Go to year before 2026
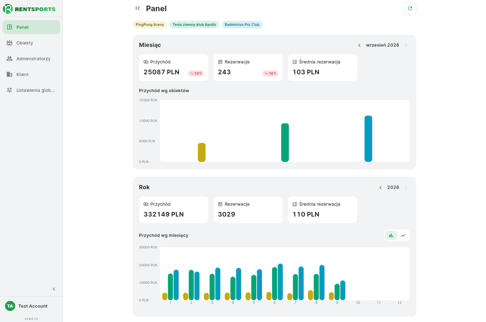This screenshot has width=486, height=322. pos(381,187)
